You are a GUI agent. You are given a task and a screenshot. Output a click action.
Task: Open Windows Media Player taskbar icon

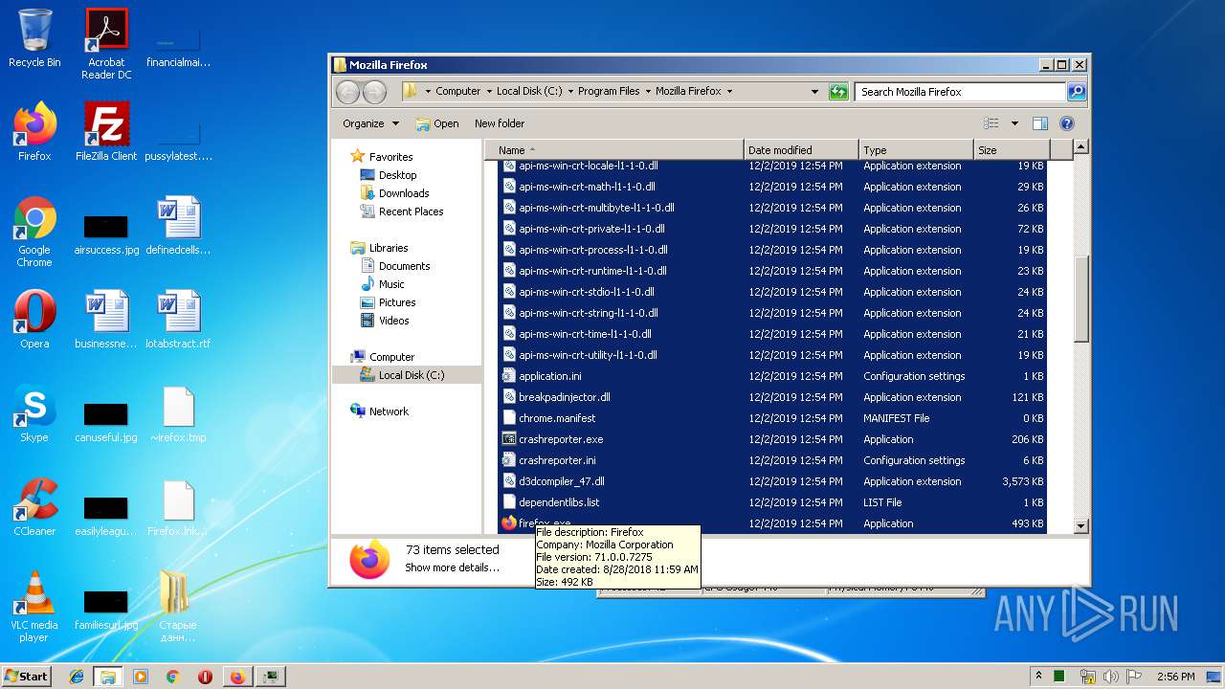(141, 677)
